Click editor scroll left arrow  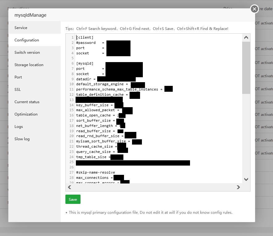click(x=69, y=187)
